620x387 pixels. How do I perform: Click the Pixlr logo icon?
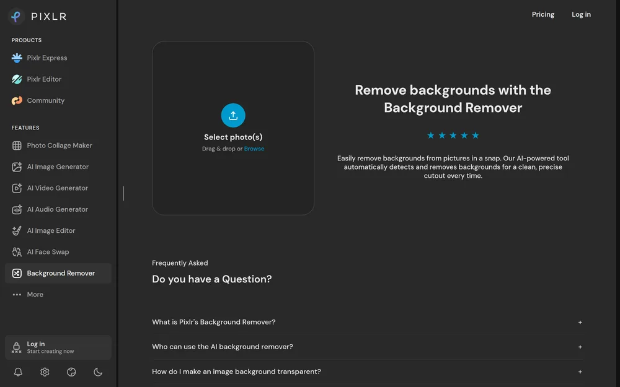tap(16, 16)
